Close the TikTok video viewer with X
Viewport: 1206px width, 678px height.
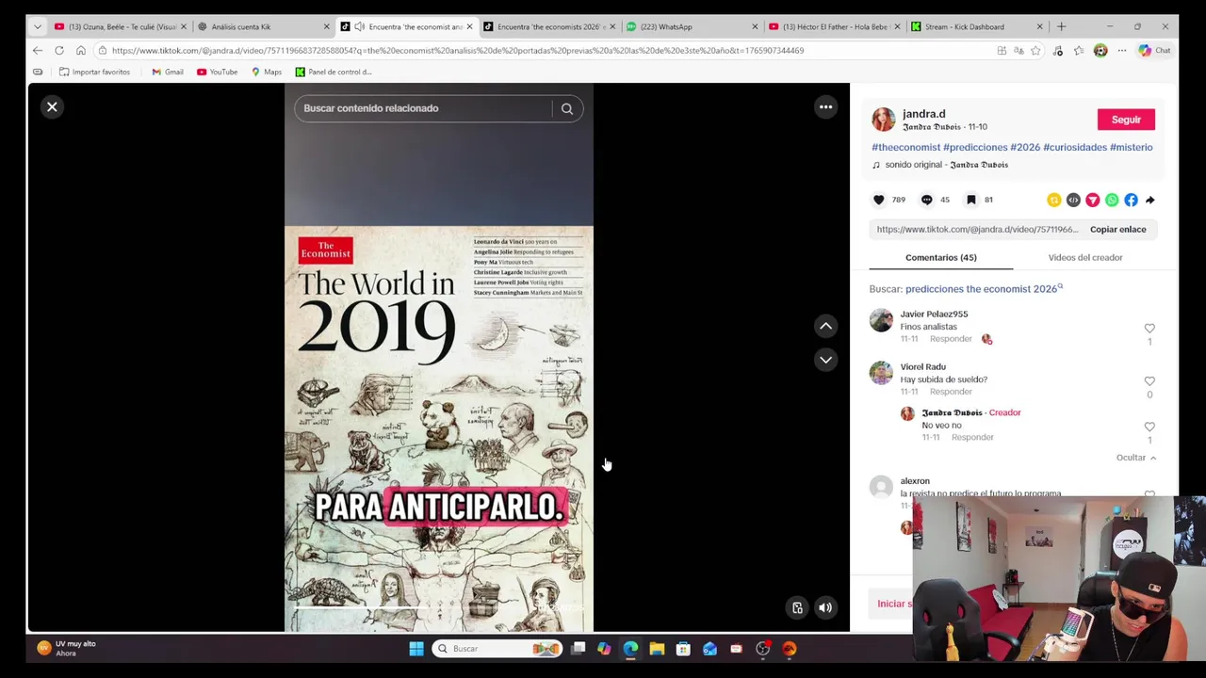tap(52, 107)
